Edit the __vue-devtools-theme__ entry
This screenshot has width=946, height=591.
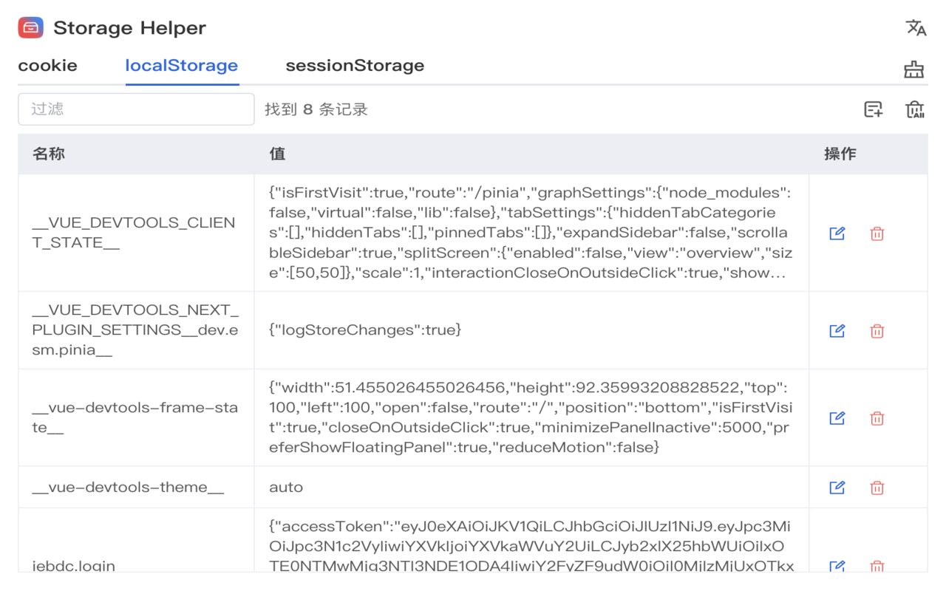837,488
